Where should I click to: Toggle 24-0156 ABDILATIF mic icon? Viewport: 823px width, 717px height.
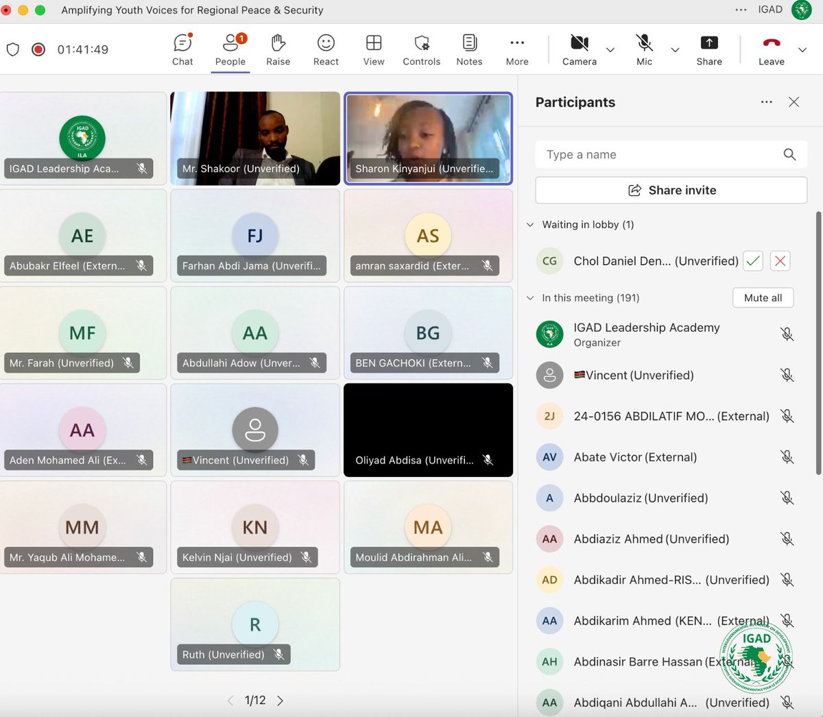(x=787, y=416)
